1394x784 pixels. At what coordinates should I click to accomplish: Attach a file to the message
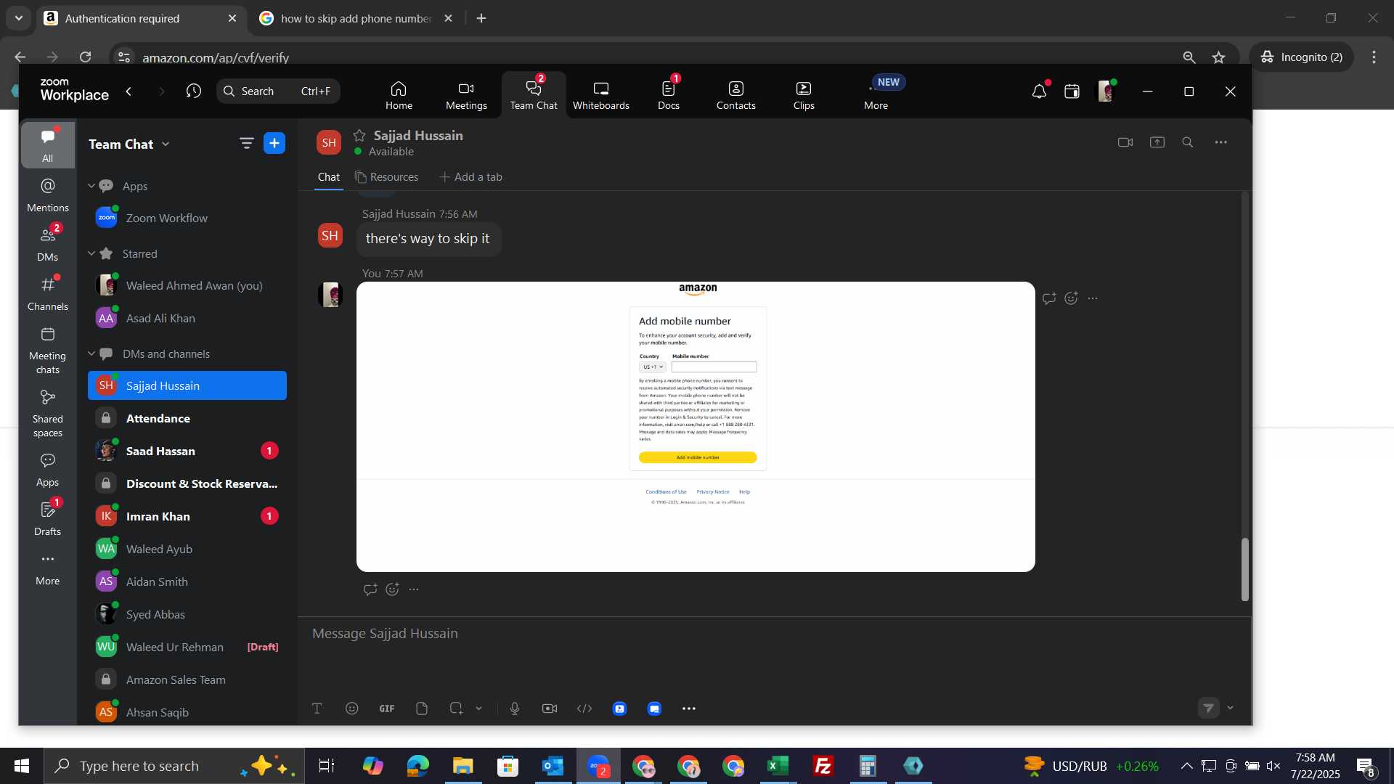point(421,709)
